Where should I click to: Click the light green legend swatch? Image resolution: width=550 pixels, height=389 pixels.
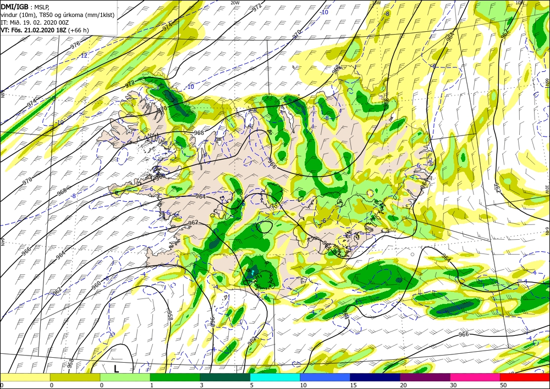(125, 377)
